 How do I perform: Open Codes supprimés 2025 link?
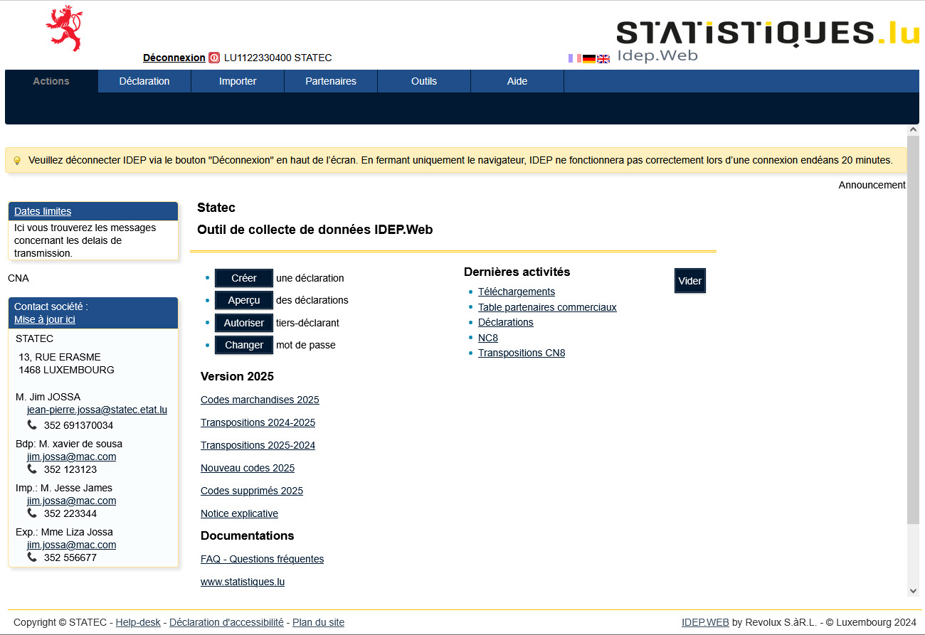coord(252,491)
